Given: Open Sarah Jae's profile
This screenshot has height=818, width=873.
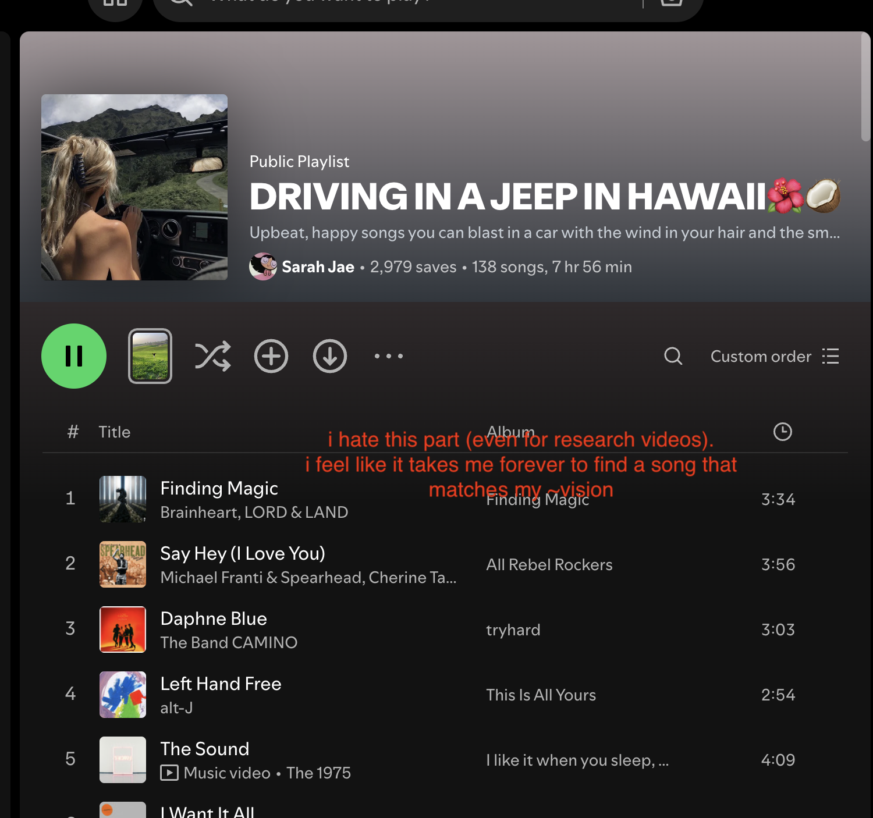Looking at the screenshot, I should pos(318,267).
